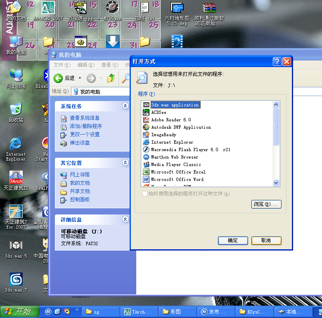322x318 pixels.
Task: Click the Forward arrow toolbar icon
Action: pos(91,78)
